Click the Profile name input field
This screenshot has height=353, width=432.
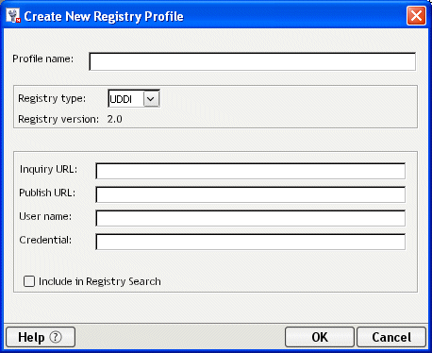click(x=253, y=61)
